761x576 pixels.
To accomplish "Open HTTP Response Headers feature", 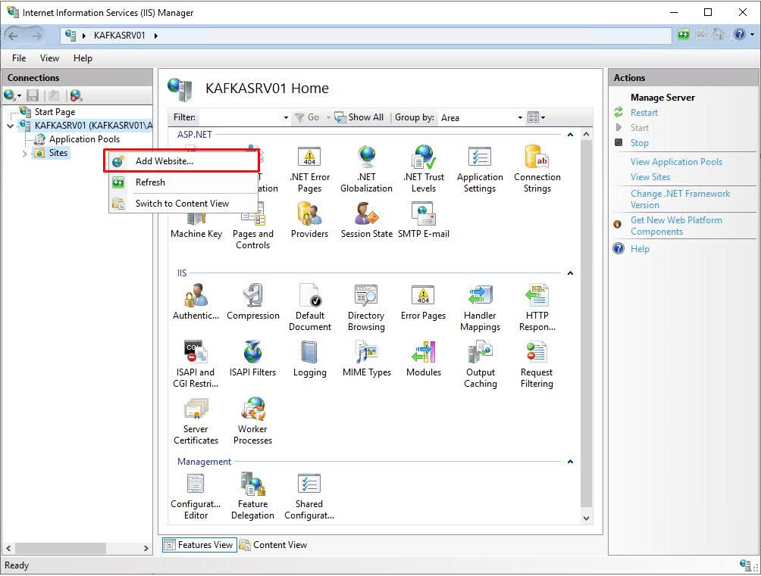I will [537, 308].
